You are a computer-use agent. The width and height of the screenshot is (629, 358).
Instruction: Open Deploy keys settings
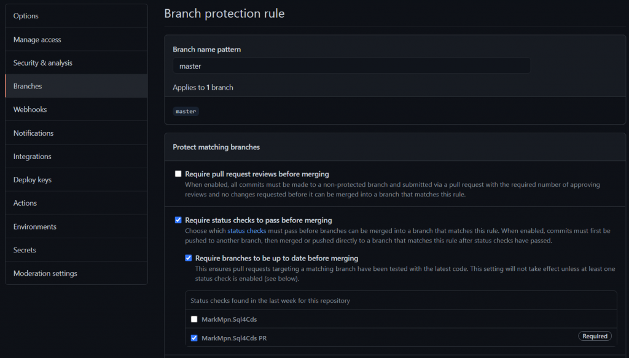coord(33,180)
